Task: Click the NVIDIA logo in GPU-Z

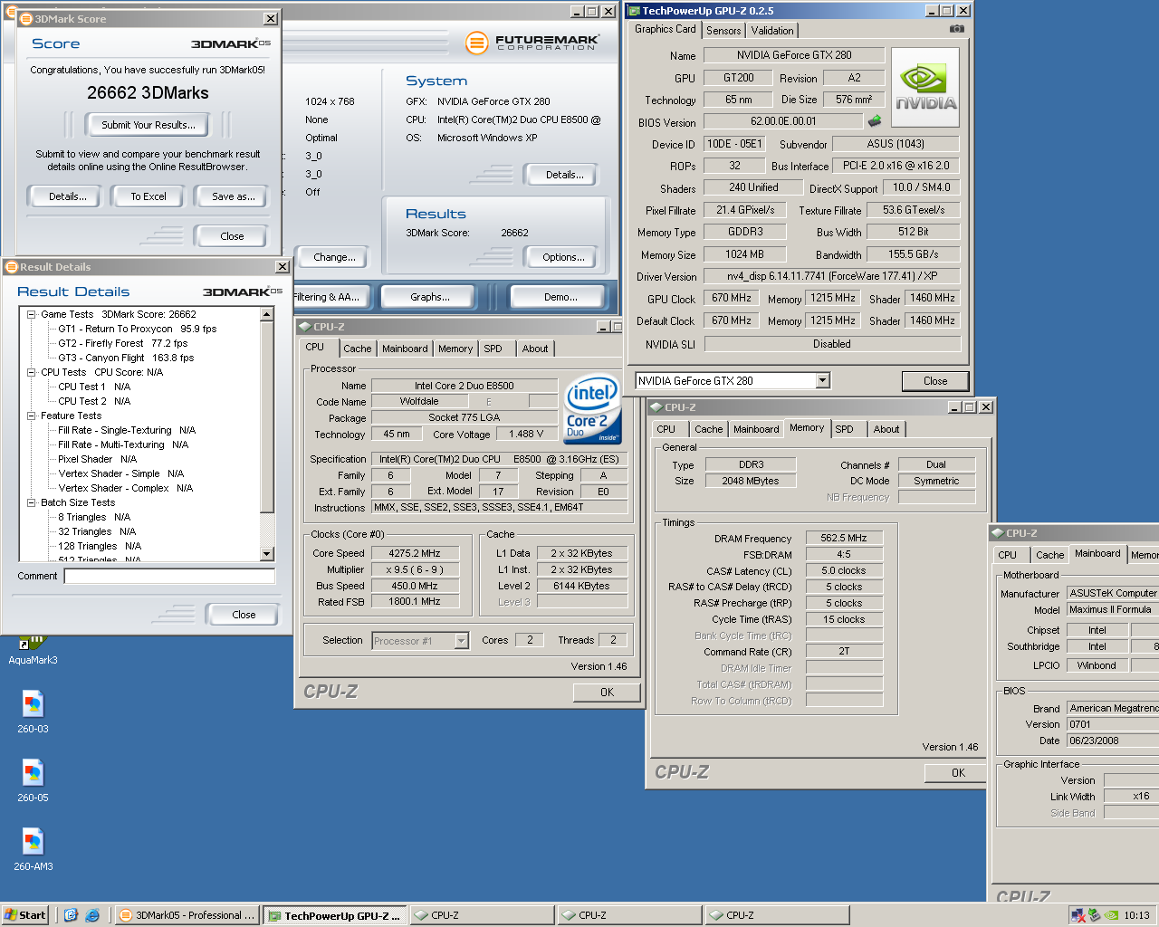Action: pos(925,88)
